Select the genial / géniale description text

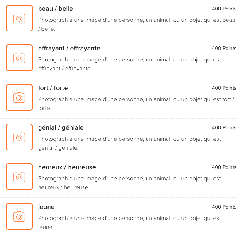(x=129, y=143)
